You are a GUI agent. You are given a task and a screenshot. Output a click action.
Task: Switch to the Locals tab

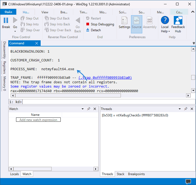(x=14, y=174)
